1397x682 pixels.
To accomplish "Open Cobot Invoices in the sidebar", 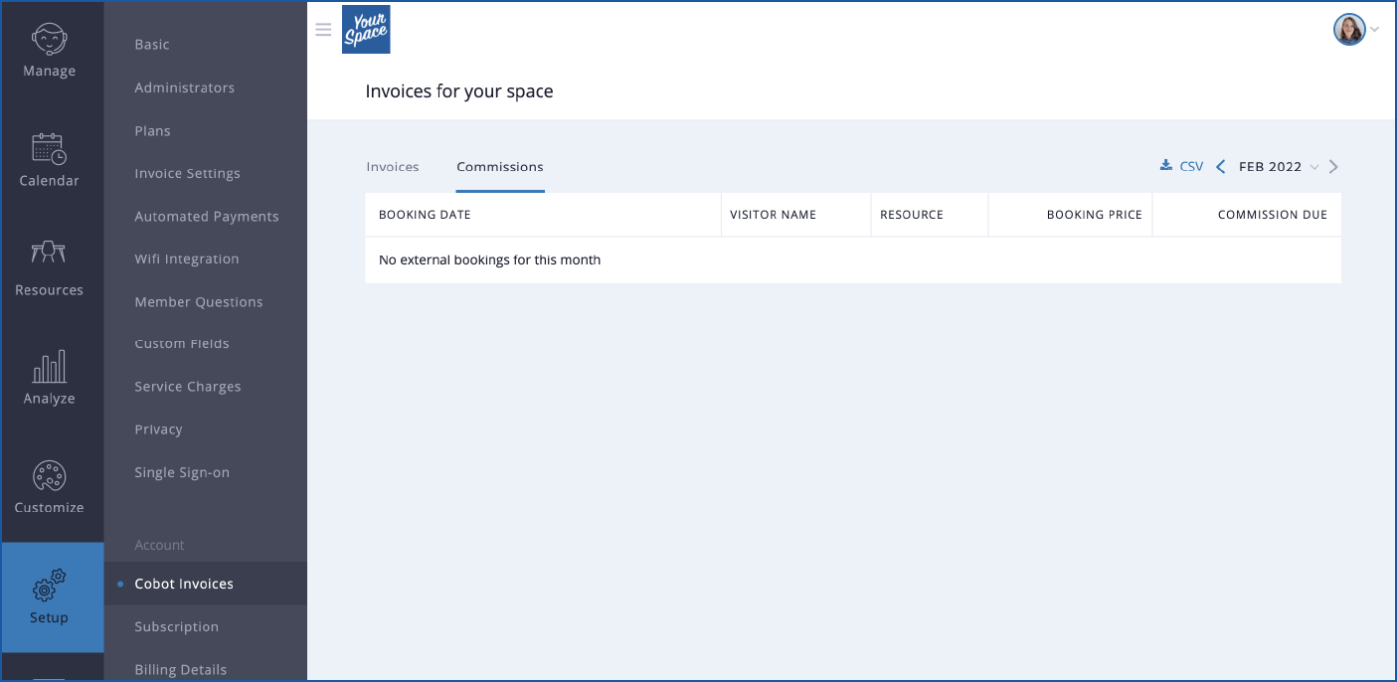I will (x=184, y=584).
